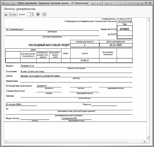The height and width of the screenshot is (147, 154).
Task: Open the edit layout icon next to email
Action: click(44, 14)
